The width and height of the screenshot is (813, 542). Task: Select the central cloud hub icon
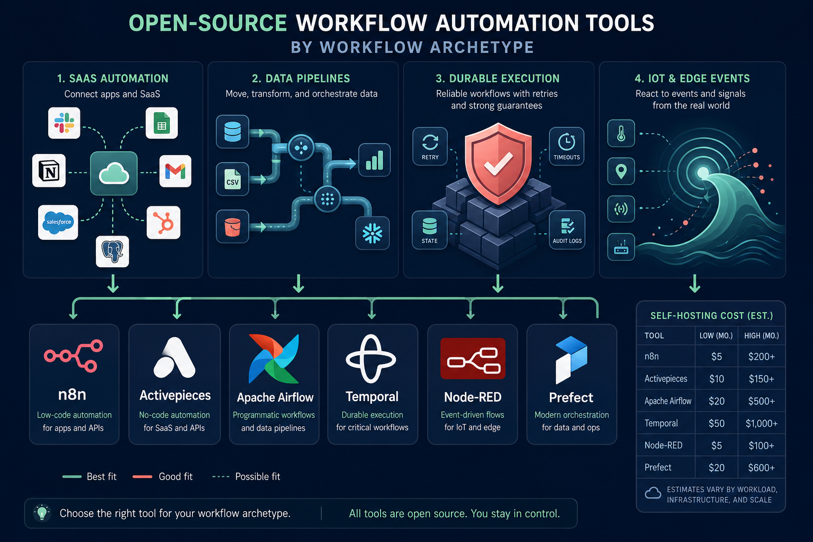pos(114,173)
